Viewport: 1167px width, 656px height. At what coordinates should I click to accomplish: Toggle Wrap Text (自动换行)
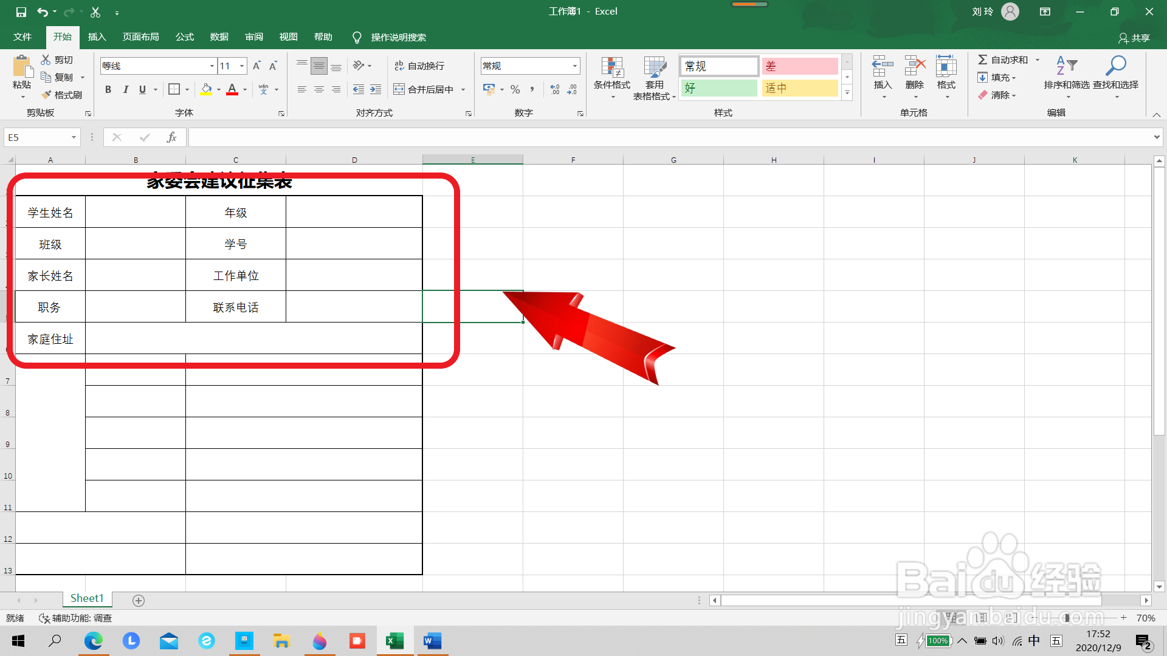pyautogui.click(x=419, y=66)
